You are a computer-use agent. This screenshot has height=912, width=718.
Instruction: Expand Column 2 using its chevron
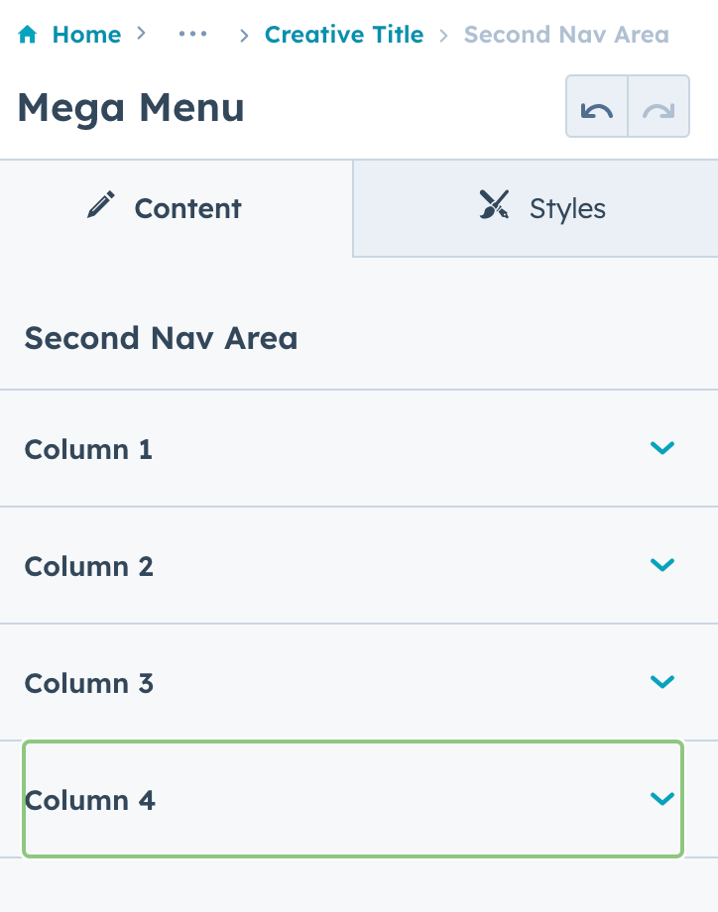(661, 565)
